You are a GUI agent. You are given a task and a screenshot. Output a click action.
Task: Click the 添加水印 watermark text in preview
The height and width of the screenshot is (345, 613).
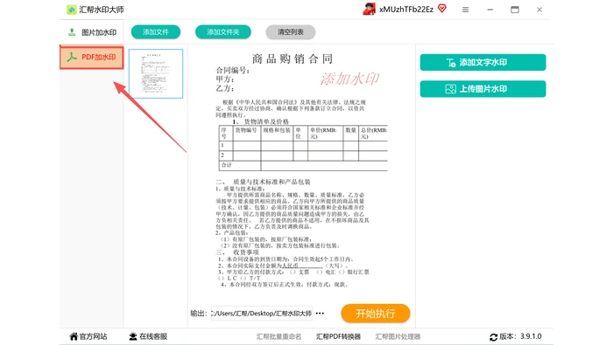coord(349,79)
